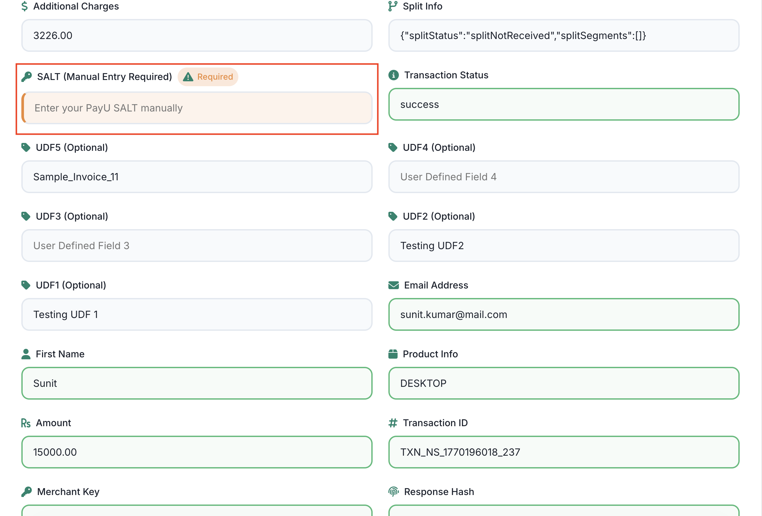The image size is (762, 516).
Task: Focus the PayU SALT manual entry field
Action: coord(197,108)
